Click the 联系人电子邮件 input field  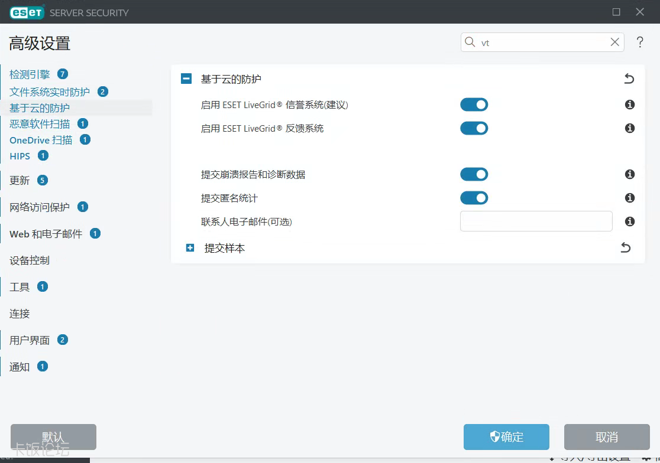point(536,221)
